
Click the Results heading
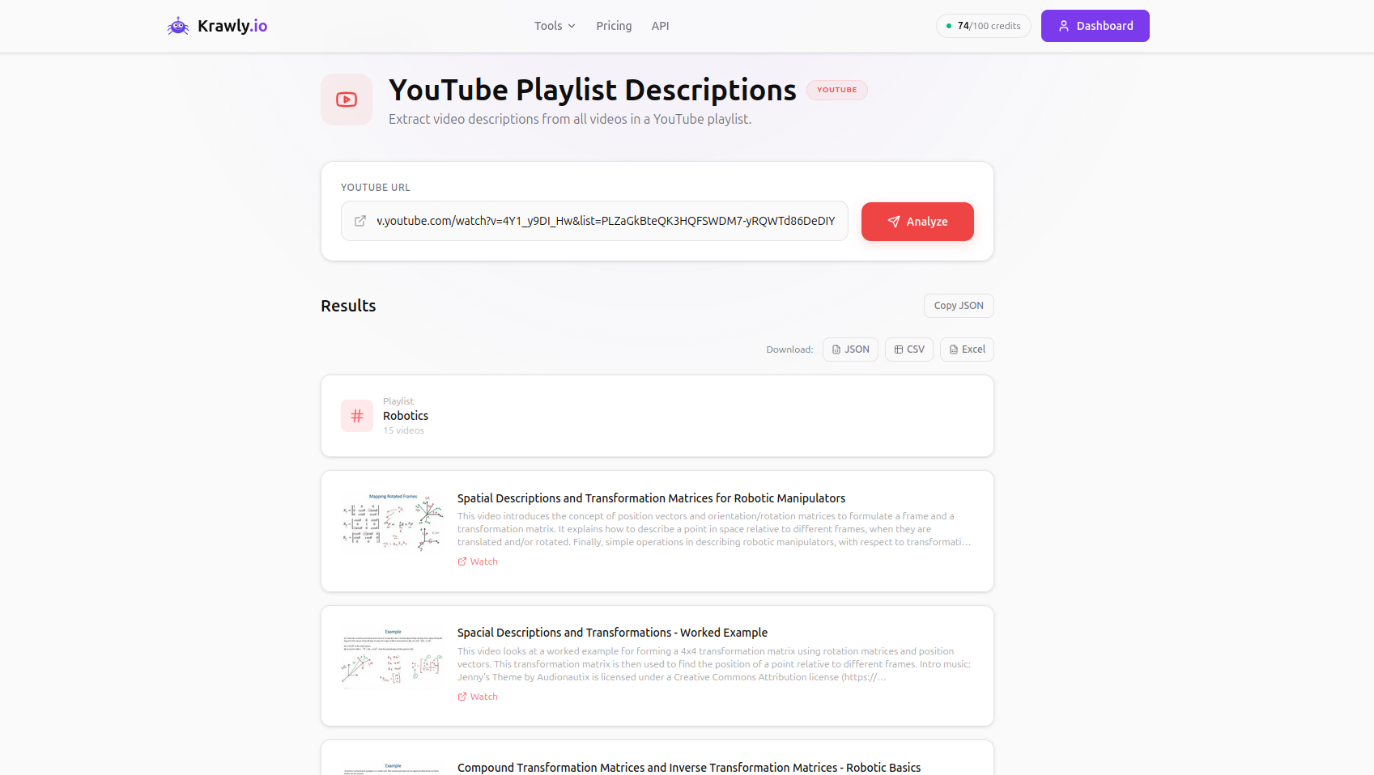[x=348, y=306]
